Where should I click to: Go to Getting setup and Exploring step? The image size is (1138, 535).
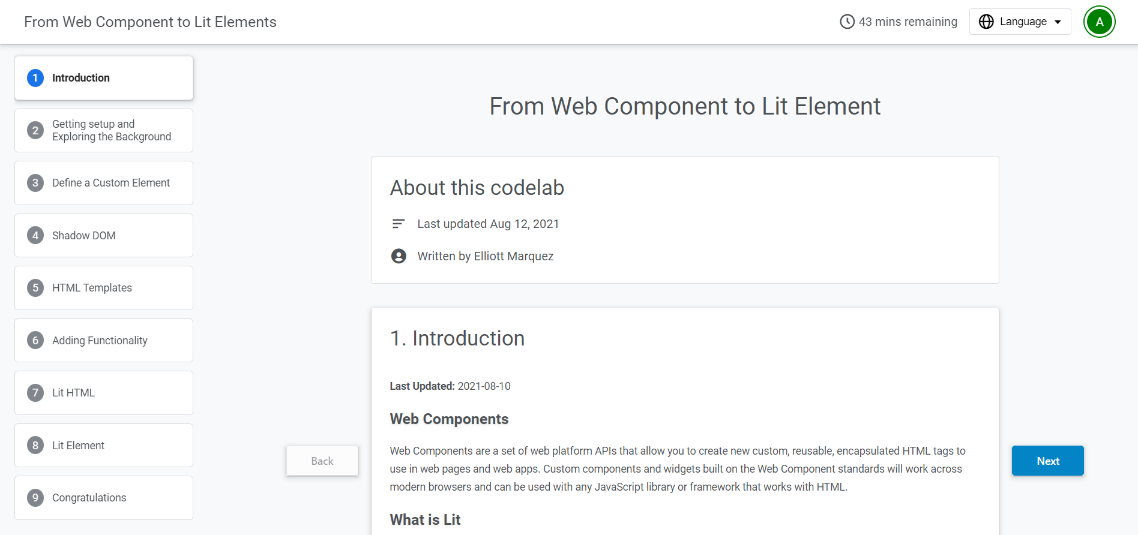pos(111,130)
